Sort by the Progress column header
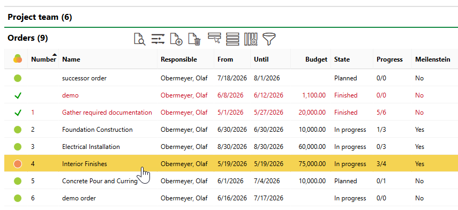 389,59
